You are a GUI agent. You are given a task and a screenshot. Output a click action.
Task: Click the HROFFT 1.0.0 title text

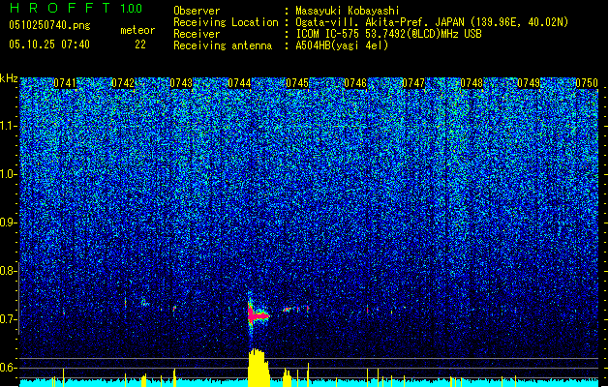pos(76,8)
